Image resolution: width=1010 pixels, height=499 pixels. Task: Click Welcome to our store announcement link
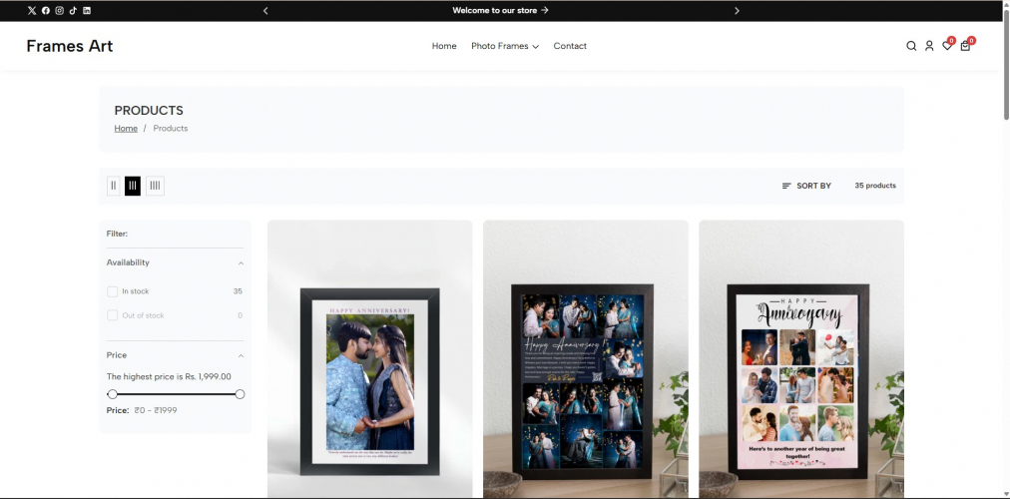(500, 10)
